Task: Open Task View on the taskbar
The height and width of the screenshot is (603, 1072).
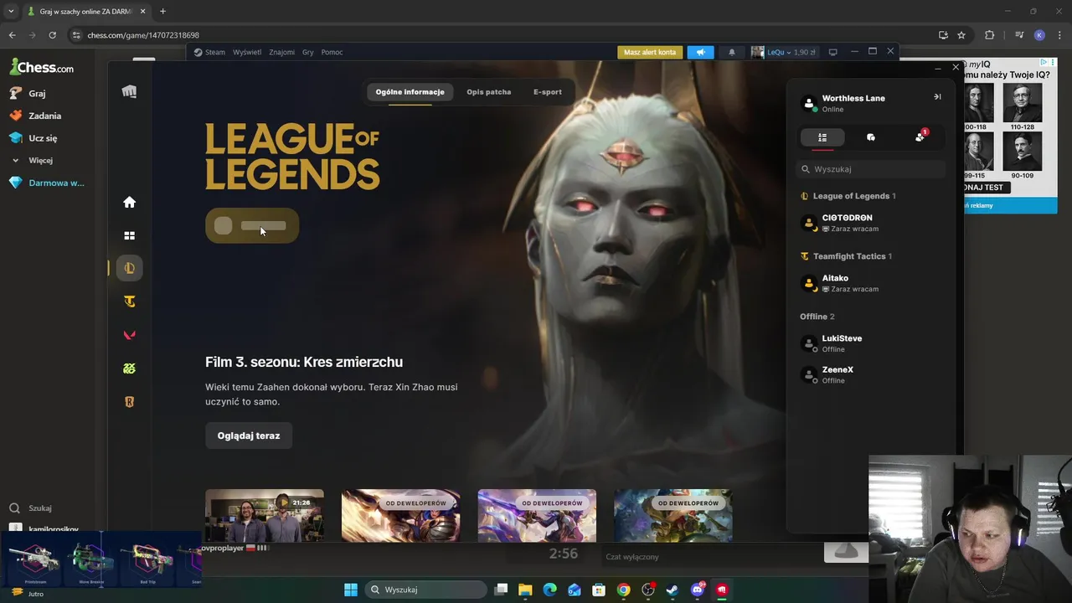Action: [x=501, y=590]
